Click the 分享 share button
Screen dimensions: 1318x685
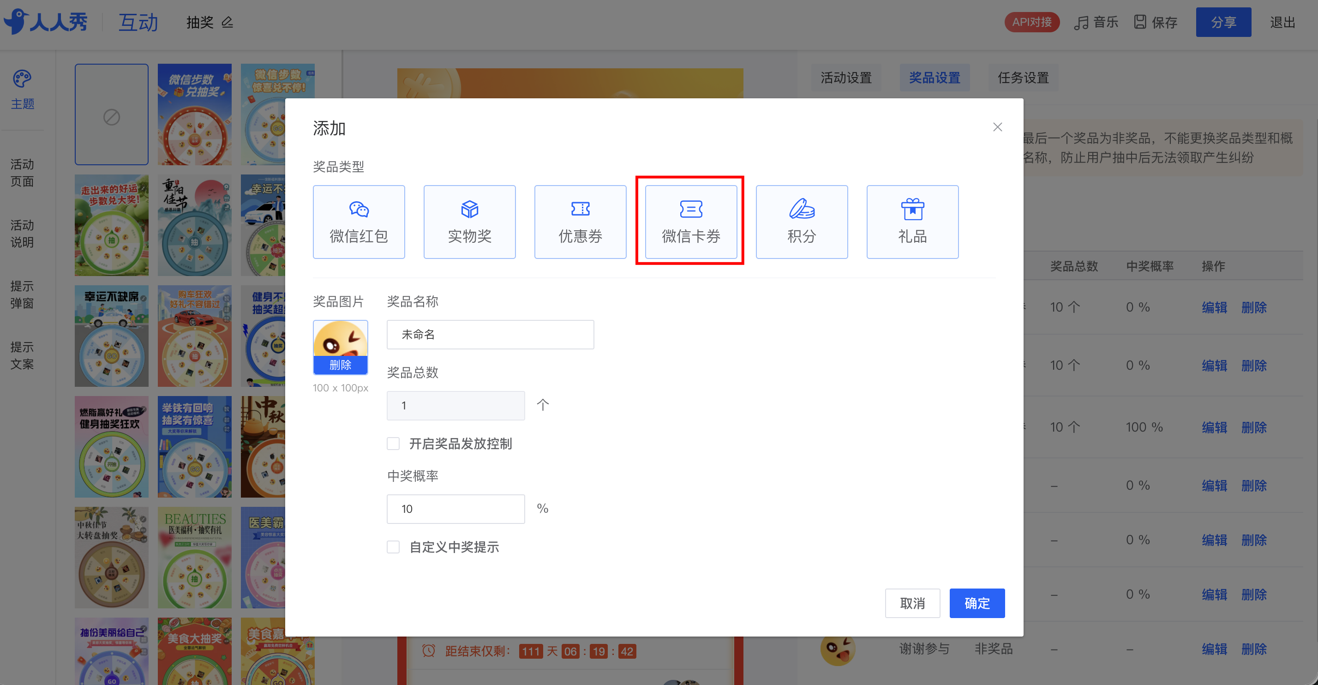click(x=1223, y=22)
